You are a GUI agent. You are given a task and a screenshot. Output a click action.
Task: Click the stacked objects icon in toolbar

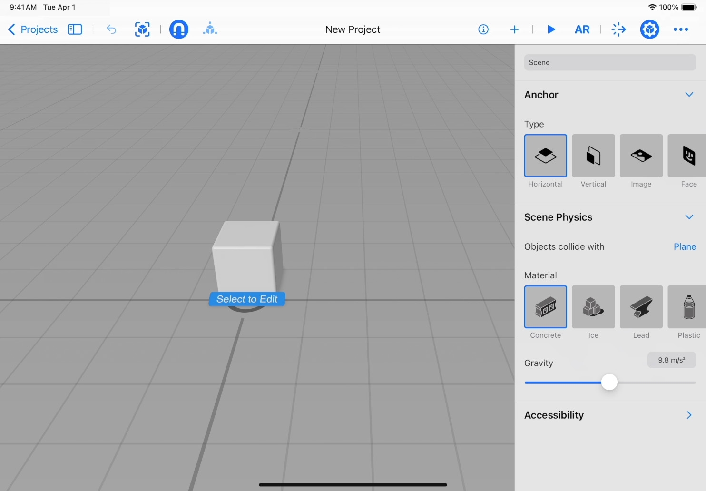(210, 29)
